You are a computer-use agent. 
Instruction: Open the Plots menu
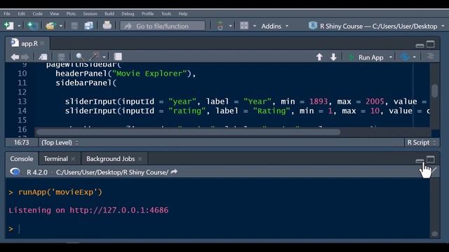point(71,14)
